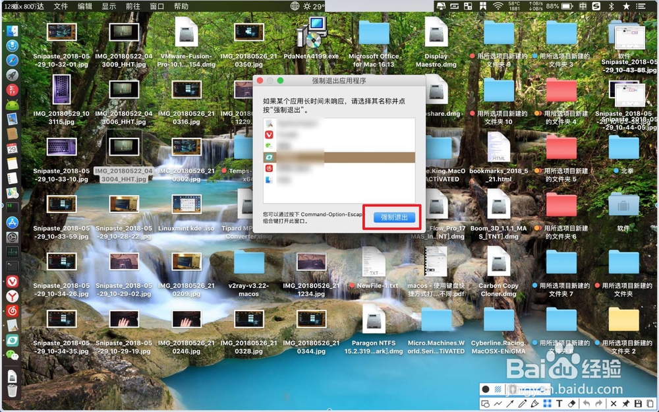Open Launchpad rocket icon in the Dock
This screenshot has width=659, height=412.
pyautogui.click(x=12, y=75)
